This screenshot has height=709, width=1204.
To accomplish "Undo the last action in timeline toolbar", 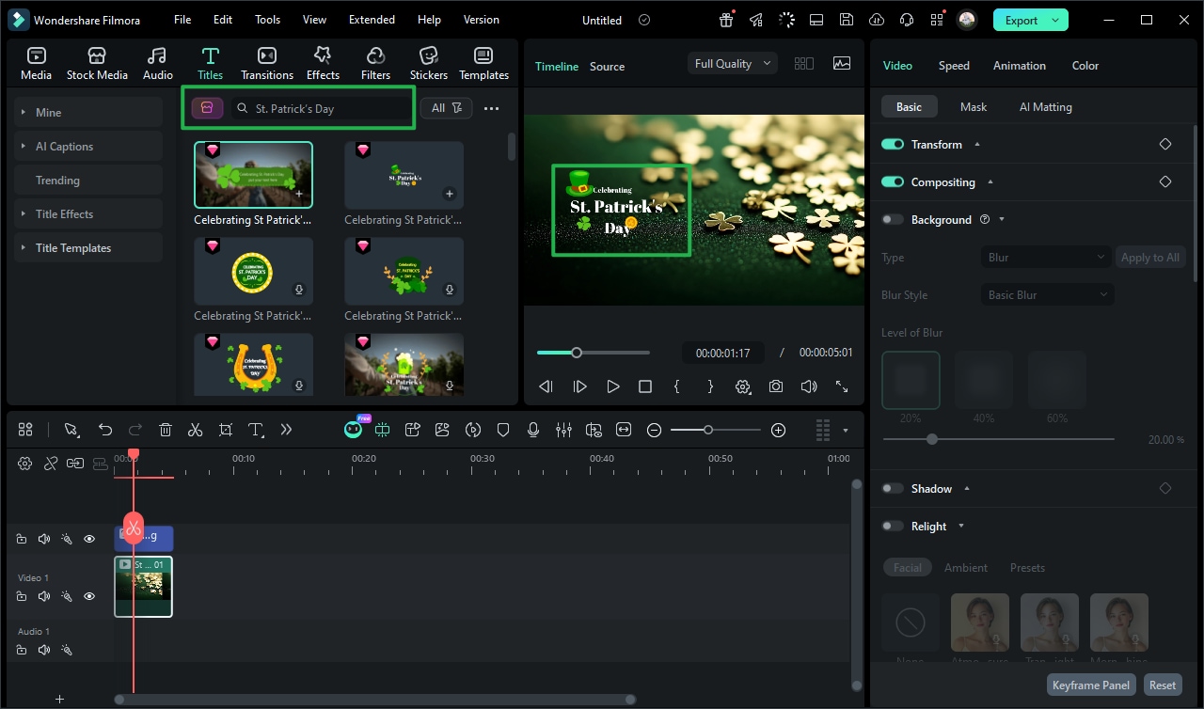I will coord(105,430).
